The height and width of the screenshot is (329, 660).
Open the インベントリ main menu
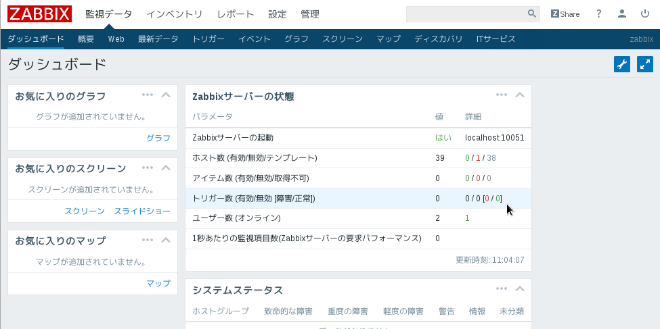click(x=175, y=14)
